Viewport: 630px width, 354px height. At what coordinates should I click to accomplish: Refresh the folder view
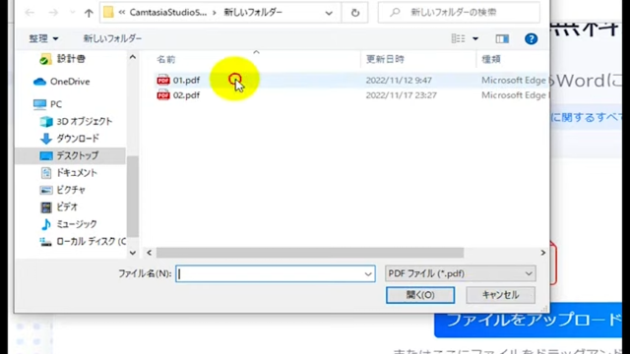(354, 13)
